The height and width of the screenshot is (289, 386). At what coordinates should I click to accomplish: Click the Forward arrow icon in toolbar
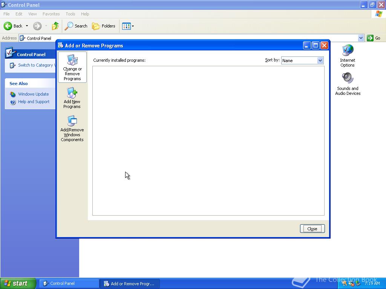coord(37,26)
